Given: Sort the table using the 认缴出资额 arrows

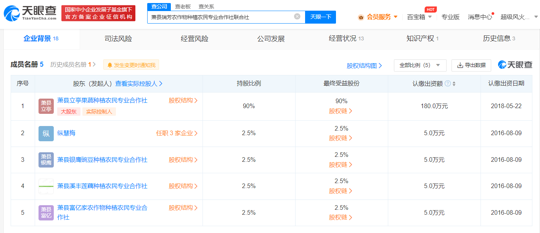Looking at the screenshot, I should 454,84.
